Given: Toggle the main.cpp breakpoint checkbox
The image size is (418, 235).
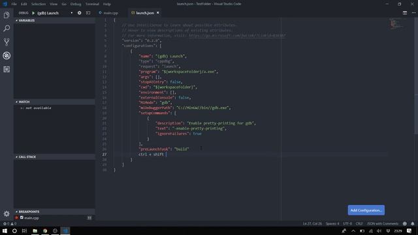Looking at the screenshot, I should [22, 217].
